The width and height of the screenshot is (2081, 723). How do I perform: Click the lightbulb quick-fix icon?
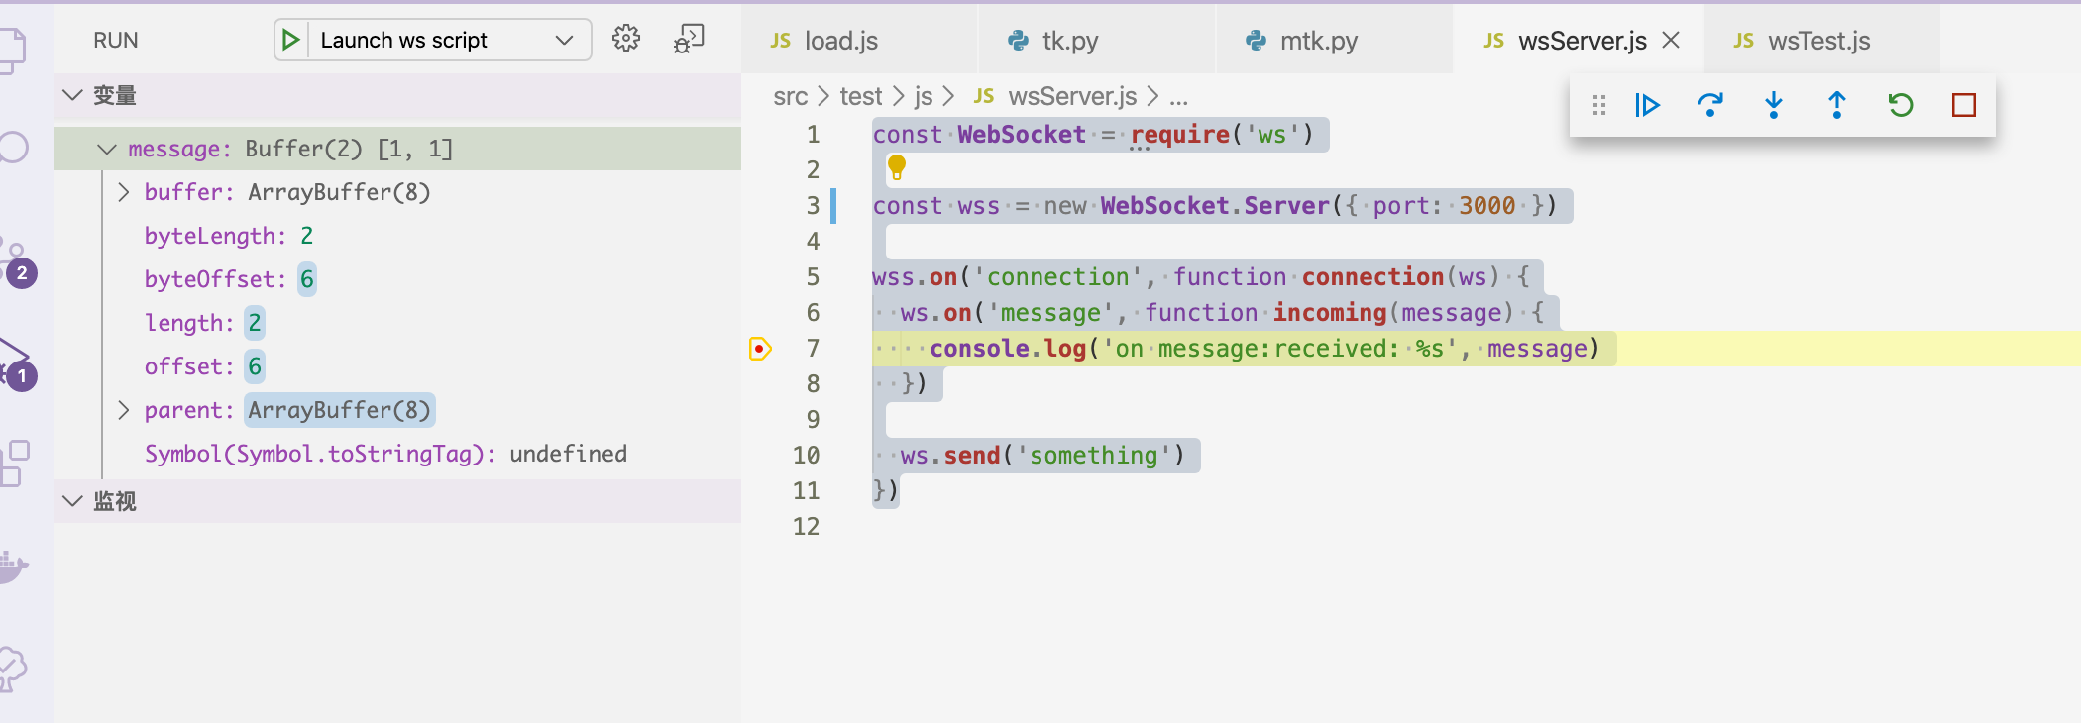(x=897, y=167)
